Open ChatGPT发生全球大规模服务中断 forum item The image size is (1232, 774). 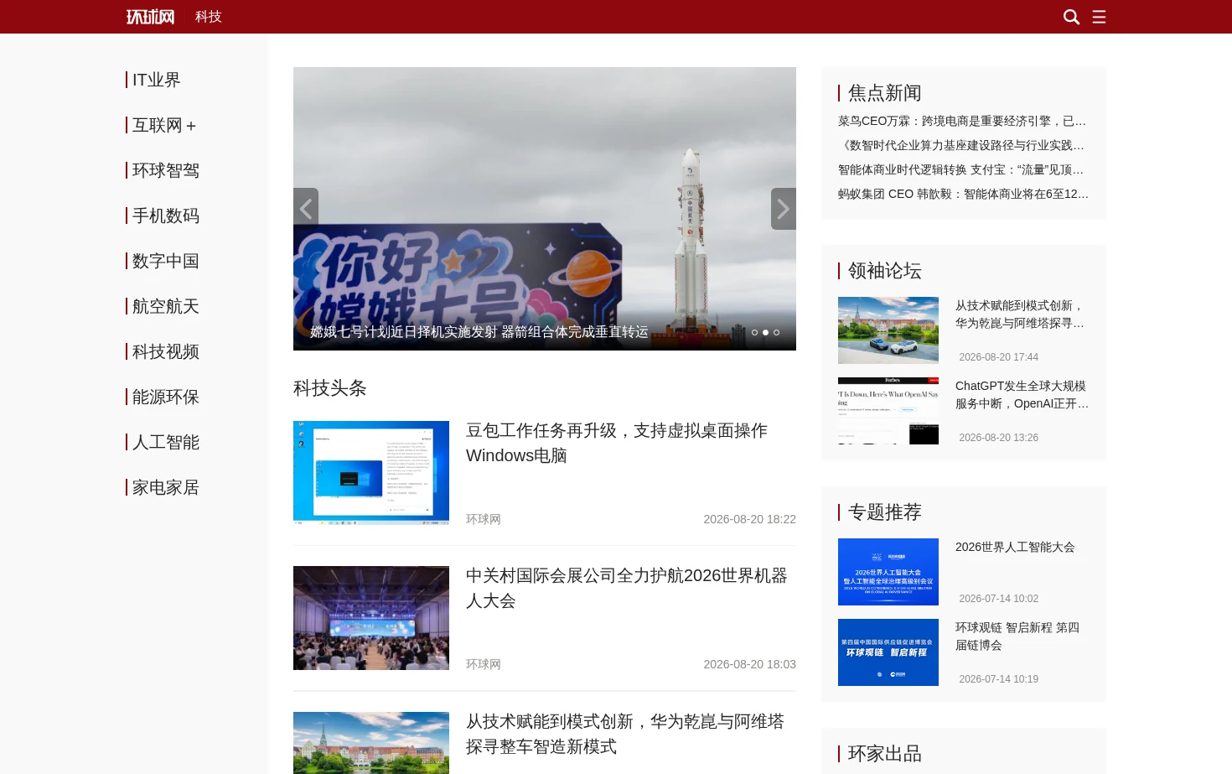coord(1022,395)
